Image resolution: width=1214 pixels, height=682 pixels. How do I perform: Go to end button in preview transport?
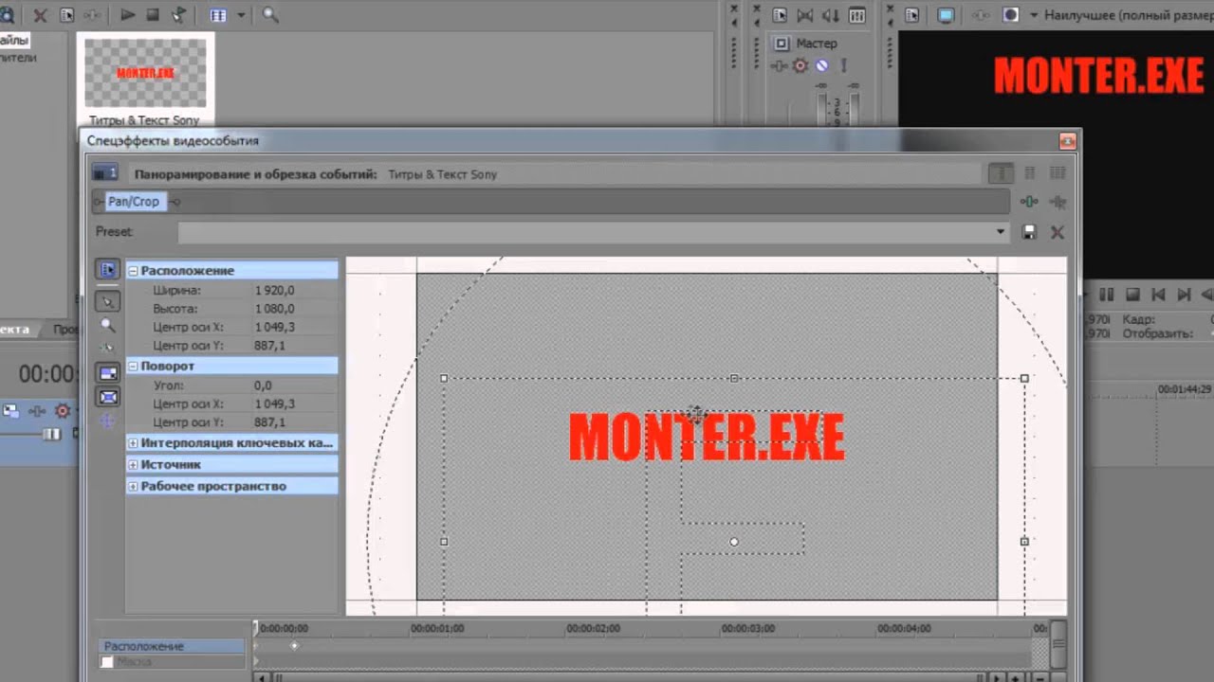(x=1184, y=296)
